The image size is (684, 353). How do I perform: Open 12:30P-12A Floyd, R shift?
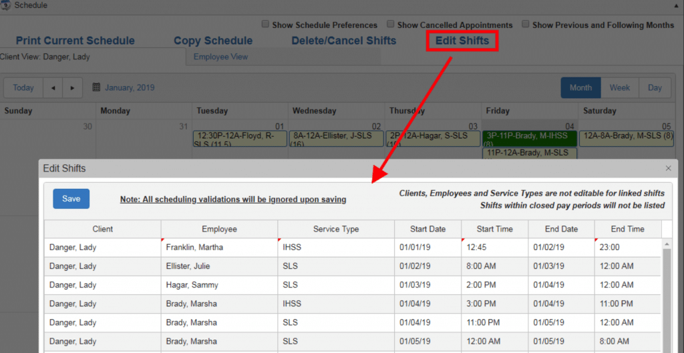click(240, 139)
